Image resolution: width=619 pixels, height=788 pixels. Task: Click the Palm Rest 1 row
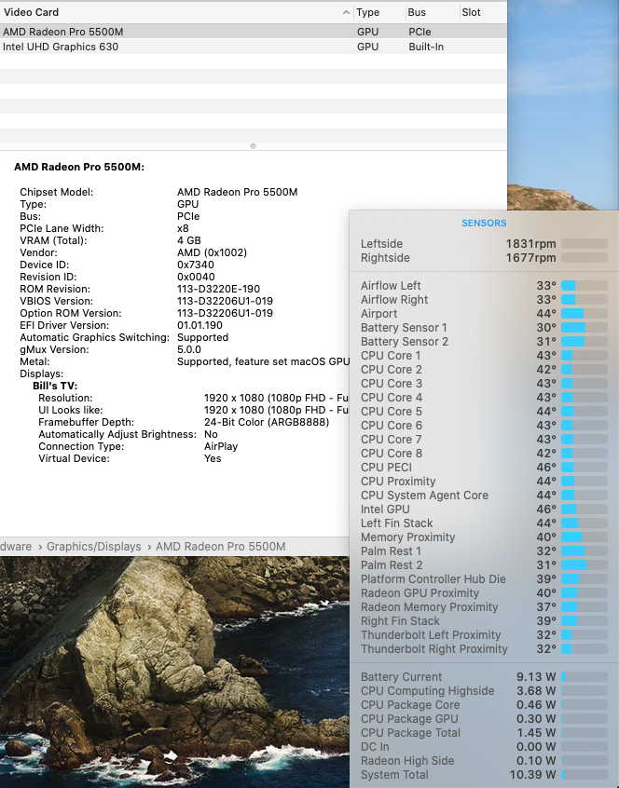click(484, 550)
